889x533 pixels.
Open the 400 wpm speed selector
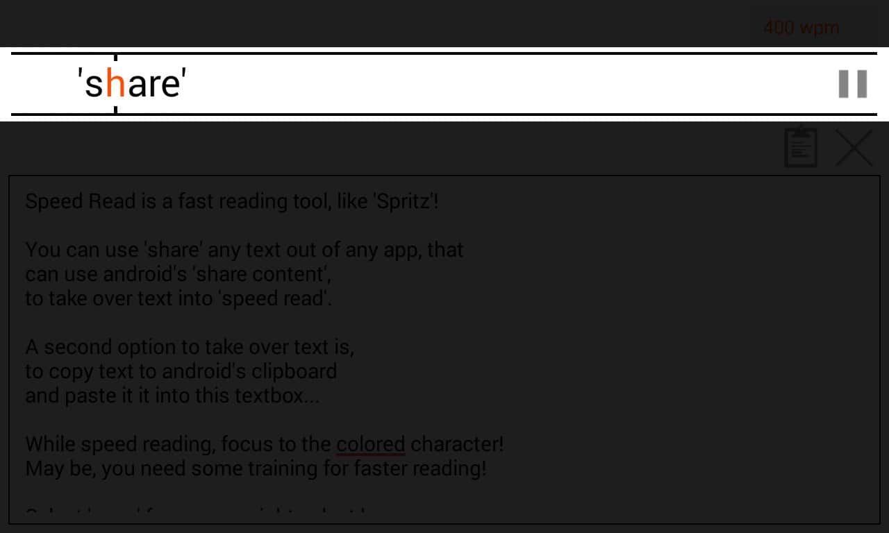click(x=801, y=28)
